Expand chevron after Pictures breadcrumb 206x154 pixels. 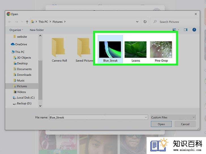pos(65,22)
